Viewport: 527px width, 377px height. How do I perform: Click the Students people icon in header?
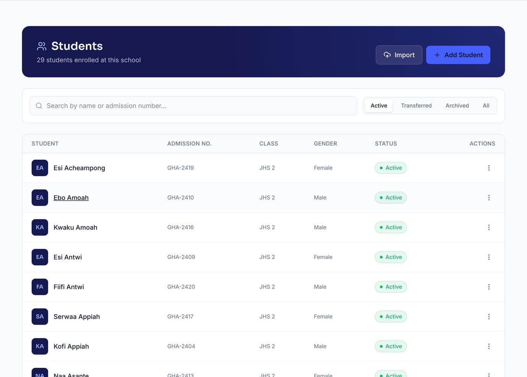tap(42, 46)
